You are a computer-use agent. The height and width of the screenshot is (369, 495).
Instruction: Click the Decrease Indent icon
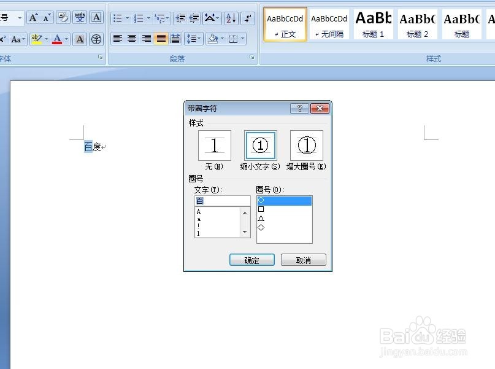tap(180, 18)
